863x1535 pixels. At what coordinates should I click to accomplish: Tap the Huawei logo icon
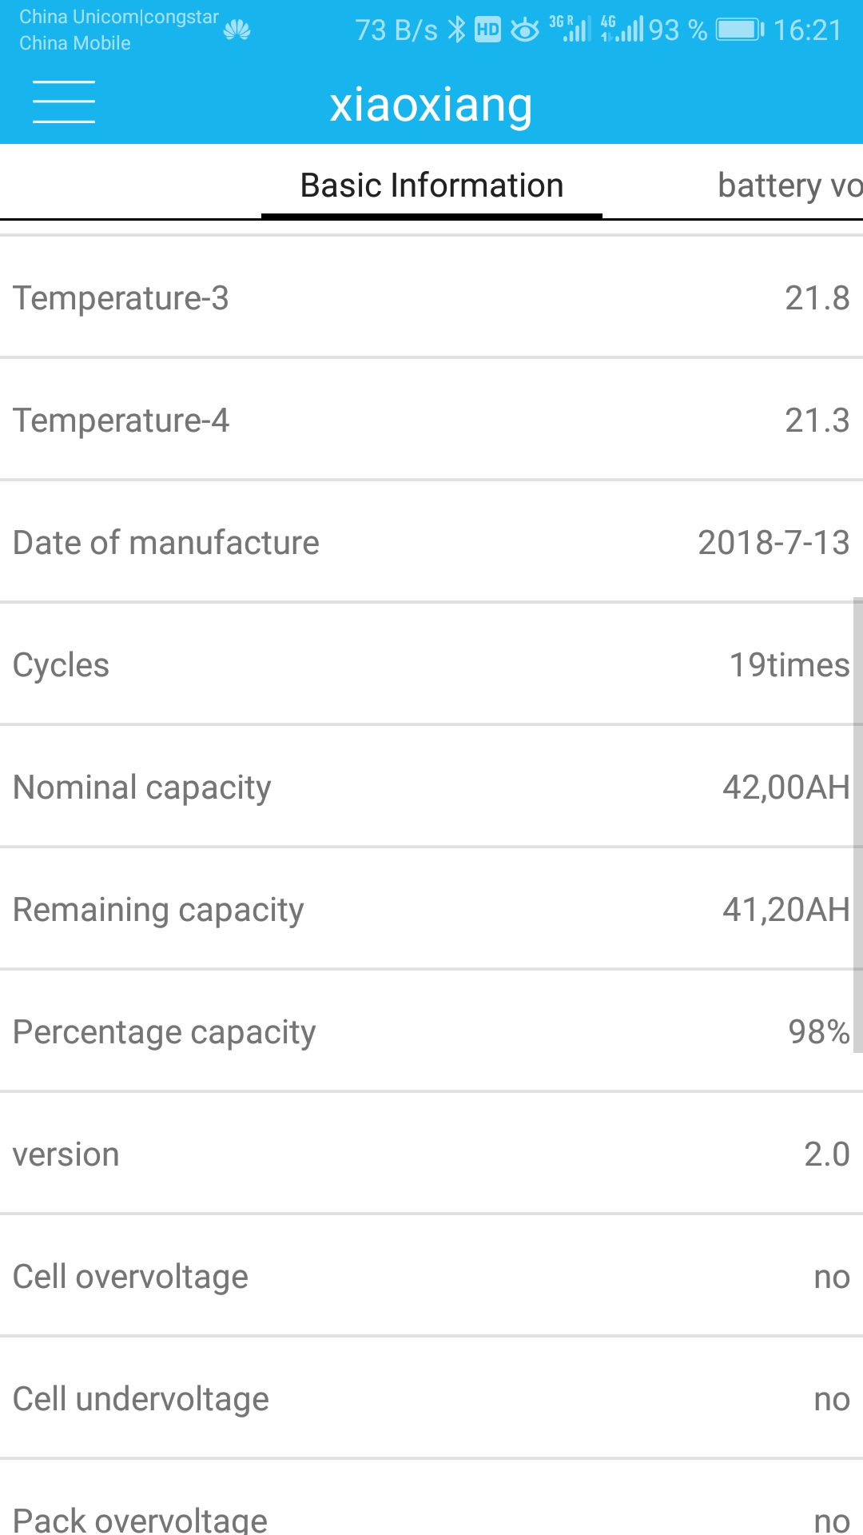tap(237, 30)
